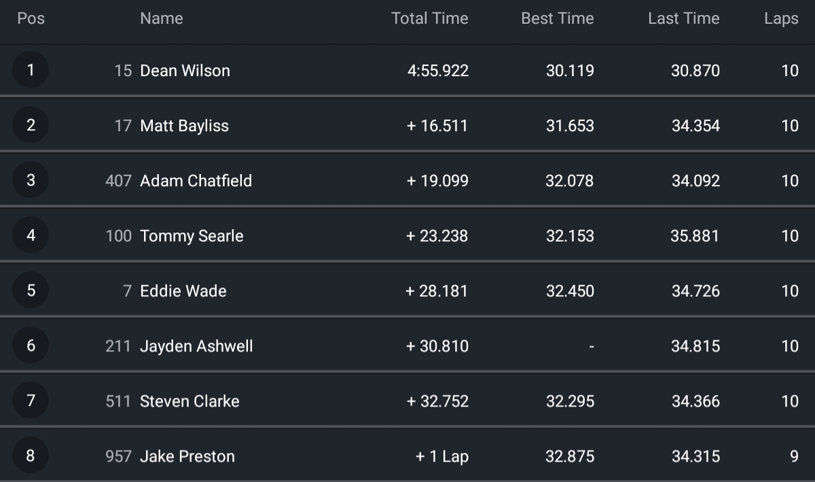Sort by the Laps column header
The height and width of the screenshot is (482, 815).
tap(781, 18)
